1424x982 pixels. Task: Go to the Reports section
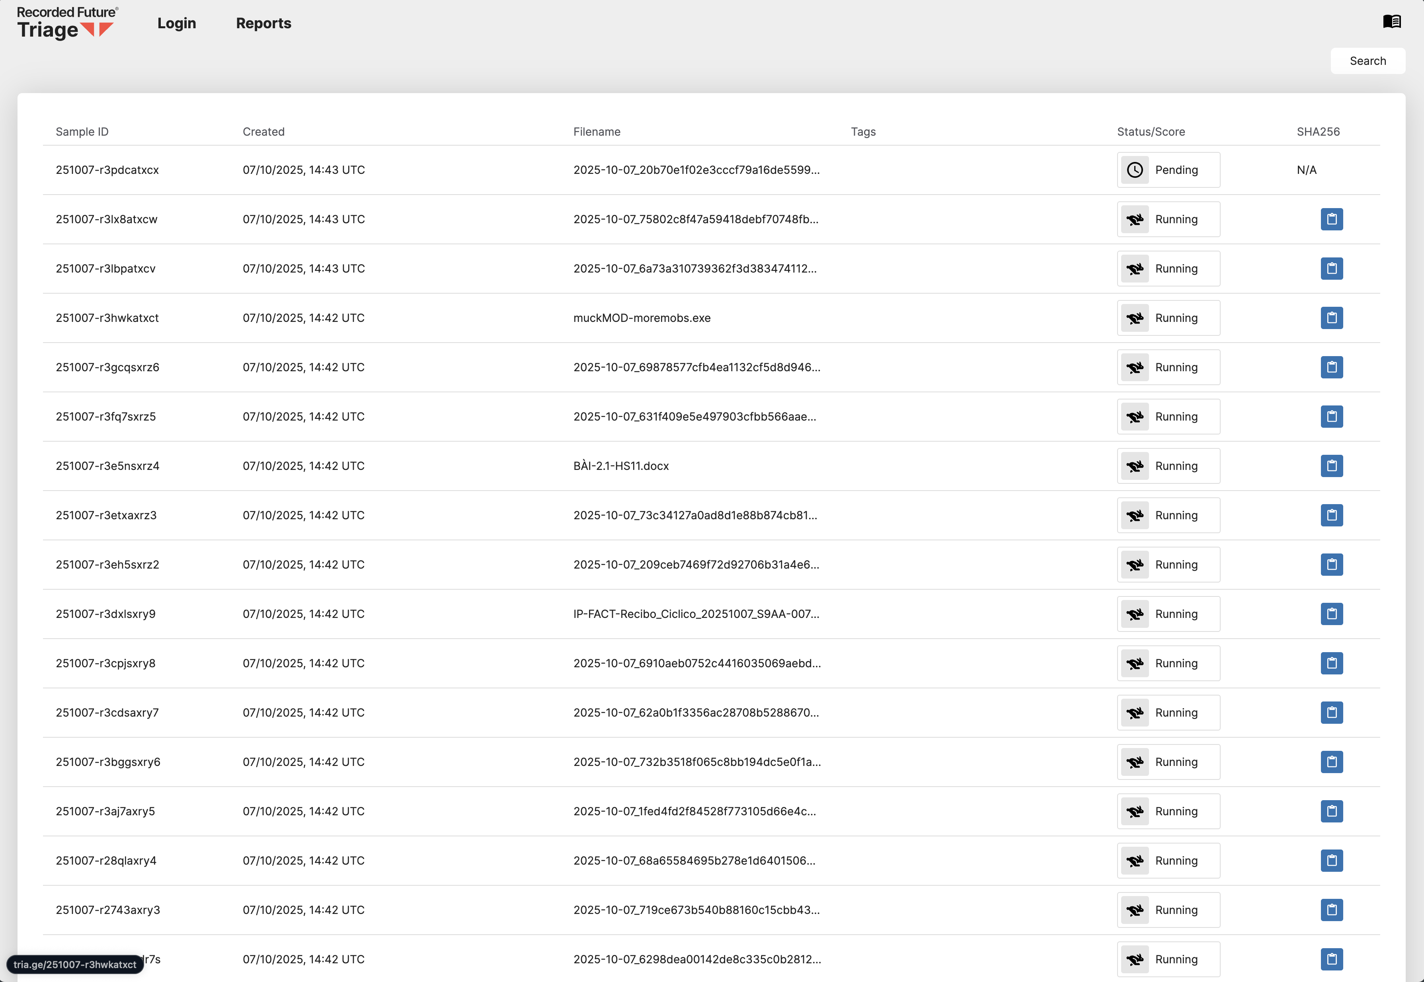click(x=263, y=23)
